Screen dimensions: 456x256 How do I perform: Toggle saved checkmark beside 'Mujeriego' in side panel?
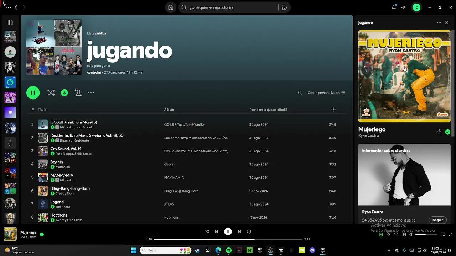tap(447, 132)
